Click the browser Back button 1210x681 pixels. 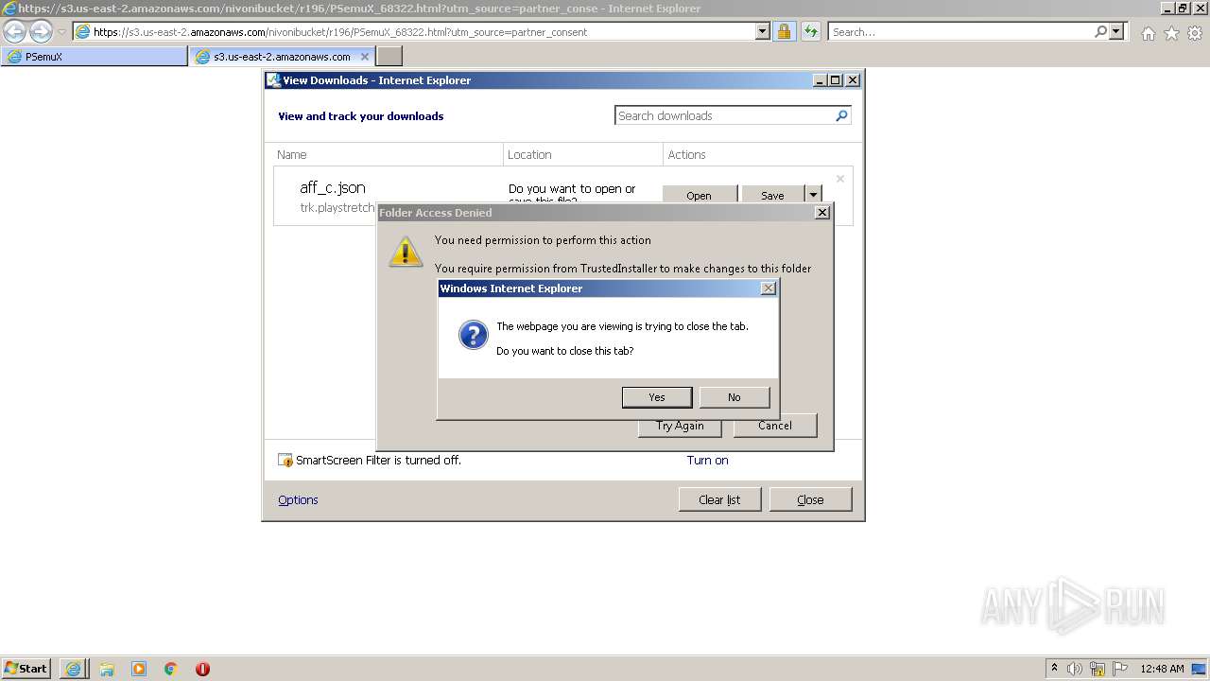[x=14, y=31]
